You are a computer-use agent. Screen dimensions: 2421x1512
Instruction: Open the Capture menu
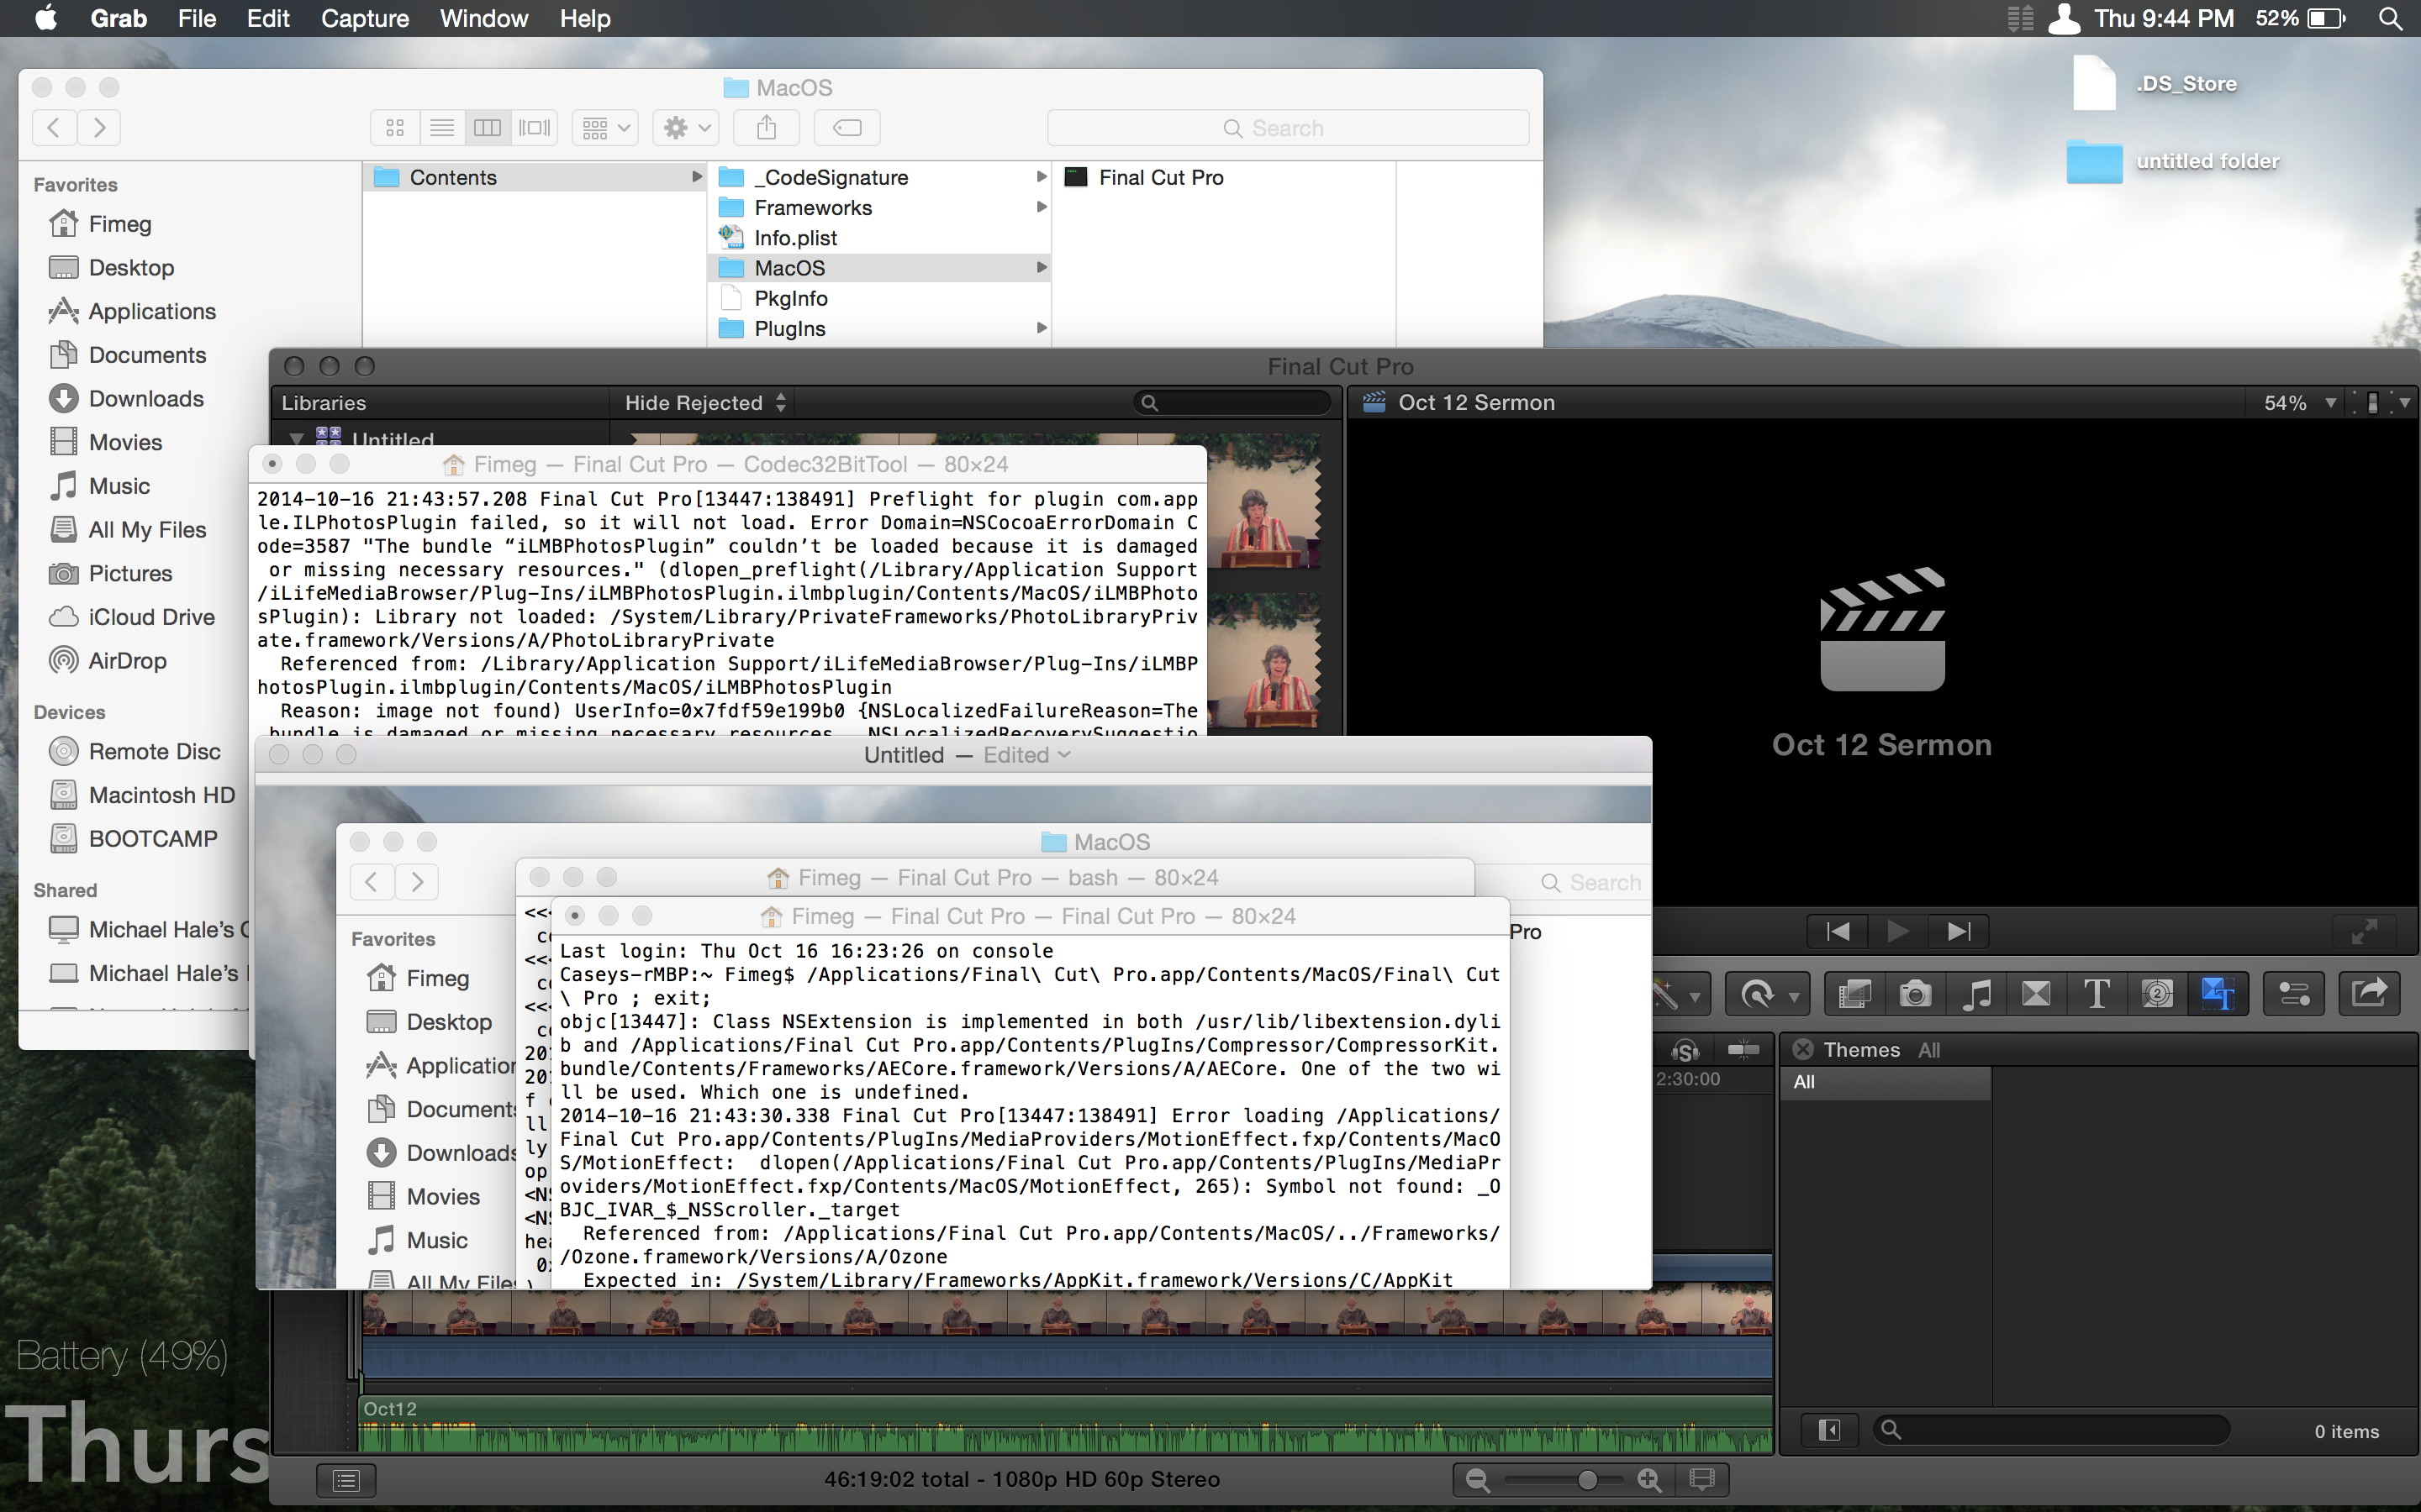[x=364, y=18]
